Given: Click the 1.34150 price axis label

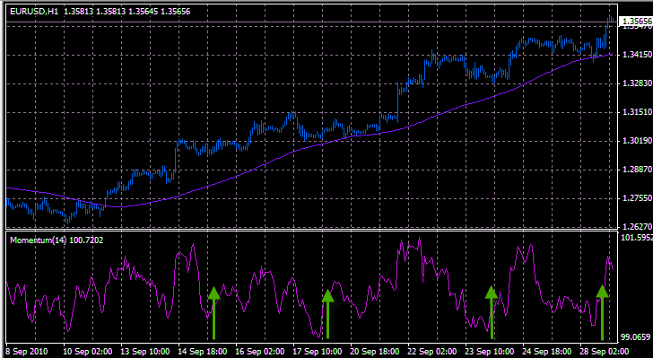Looking at the screenshot, I should [x=636, y=55].
